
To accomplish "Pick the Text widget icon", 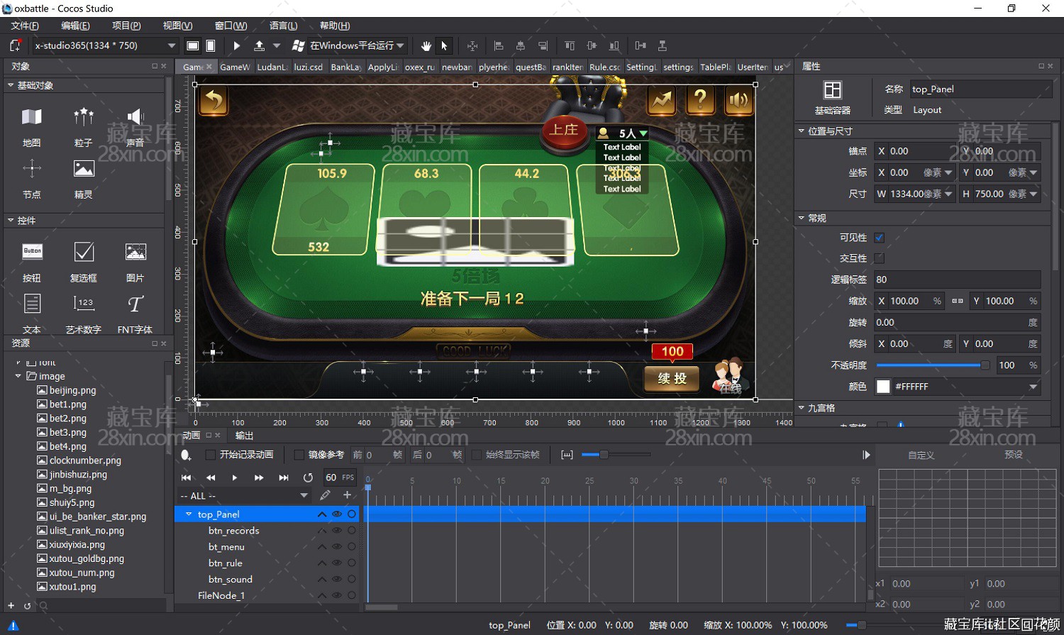I will 32,304.
